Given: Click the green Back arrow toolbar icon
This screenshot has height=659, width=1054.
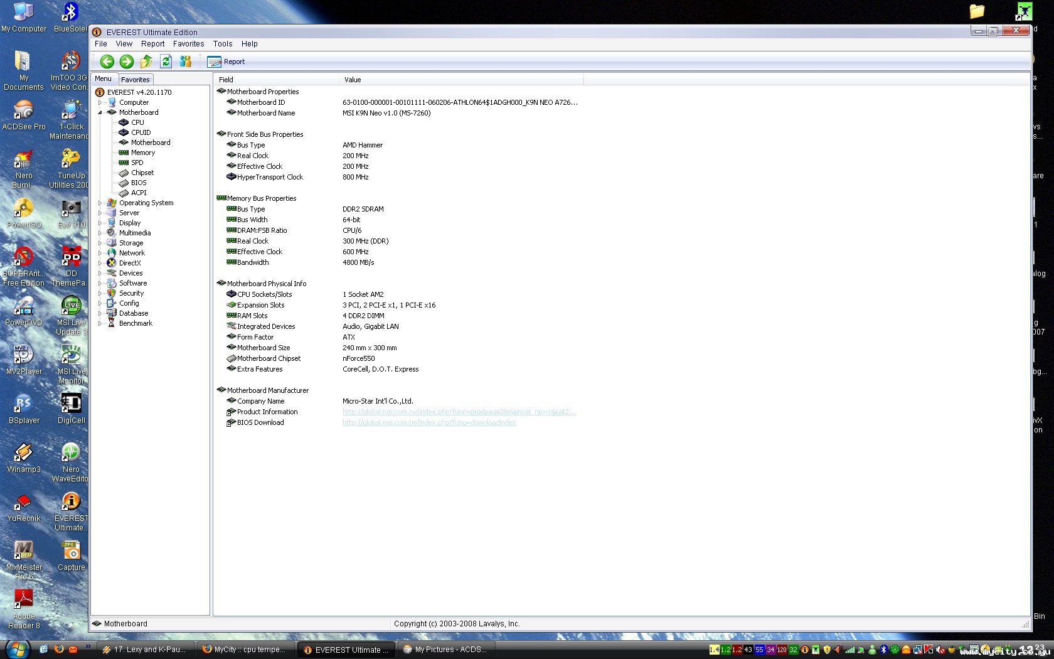Looking at the screenshot, I should pos(107,62).
